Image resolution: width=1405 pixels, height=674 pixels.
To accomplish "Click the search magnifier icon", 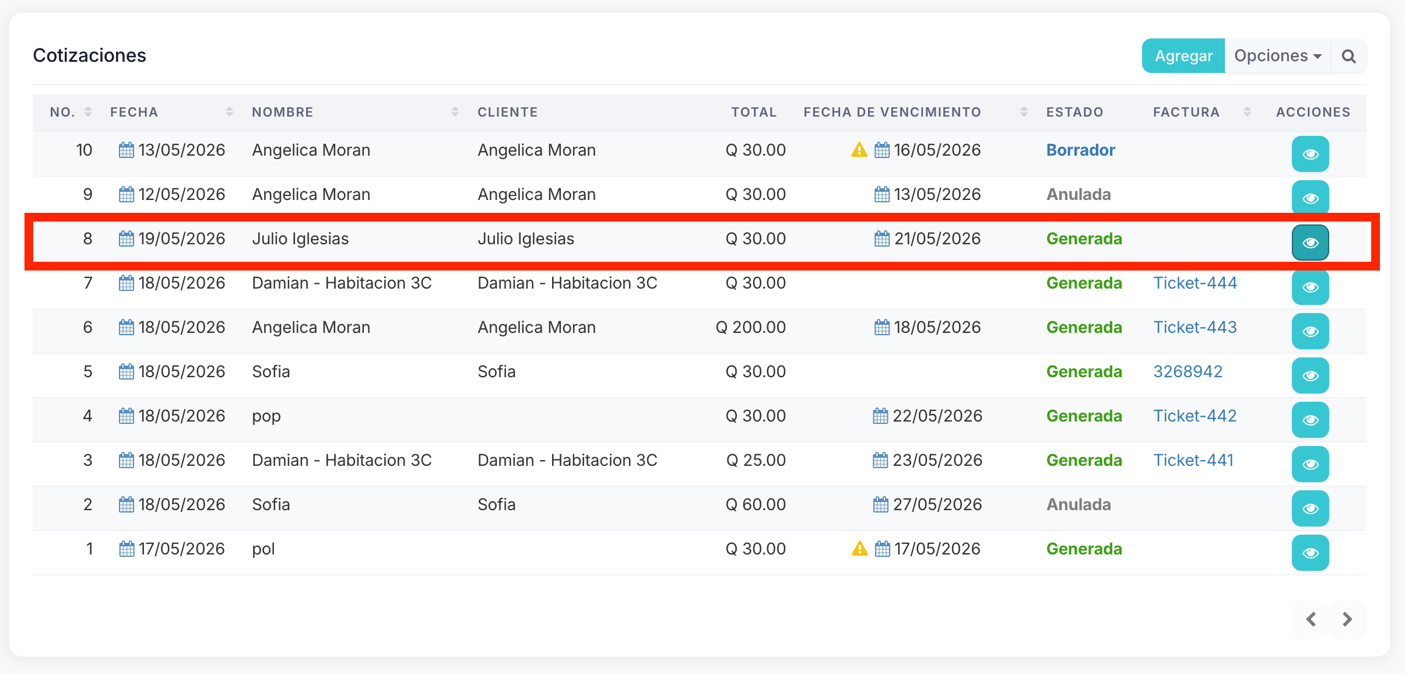I will (x=1348, y=56).
